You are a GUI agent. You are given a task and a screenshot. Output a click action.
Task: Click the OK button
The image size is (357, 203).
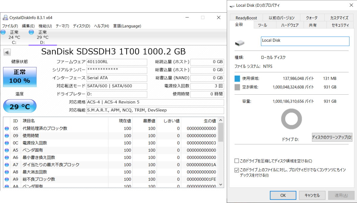(x=283, y=195)
